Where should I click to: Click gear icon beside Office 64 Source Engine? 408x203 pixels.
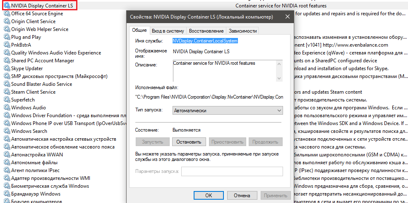tap(7, 14)
